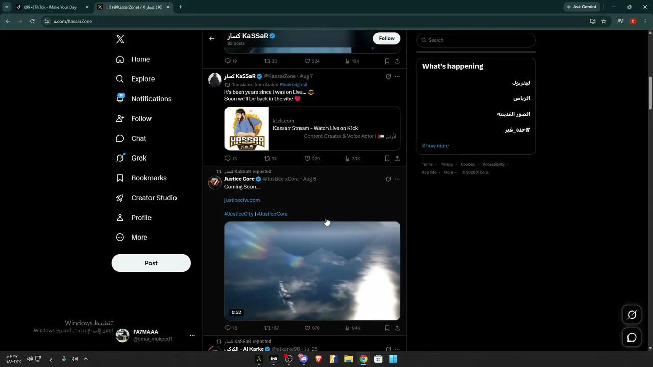This screenshot has width=653, height=367.
Task: Follow the KaSSaR account
Action: click(x=387, y=38)
